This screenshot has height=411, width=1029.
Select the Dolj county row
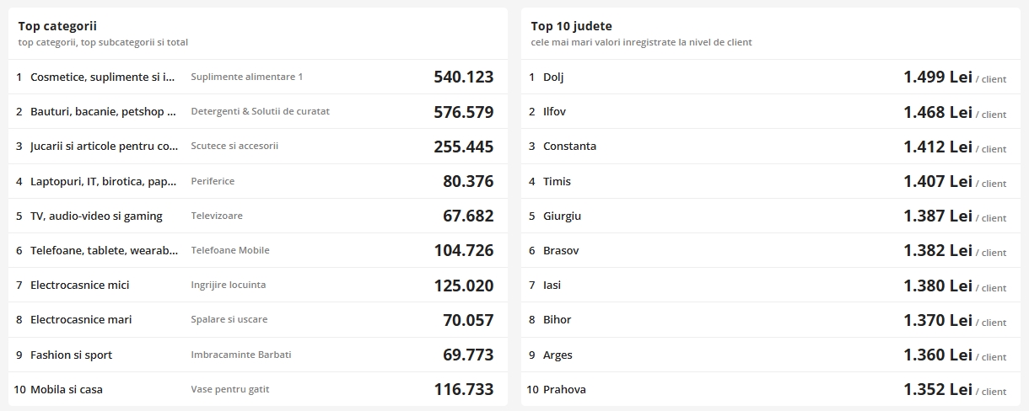pos(553,77)
